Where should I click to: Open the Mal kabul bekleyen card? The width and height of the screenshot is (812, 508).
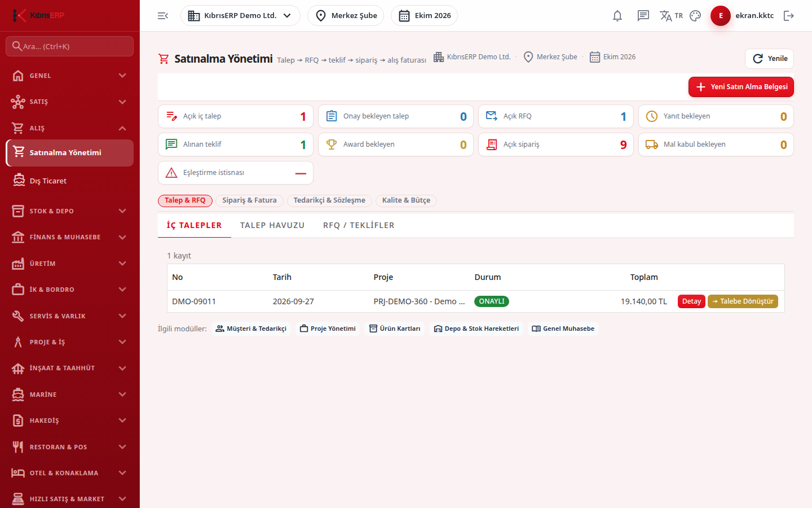point(716,144)
